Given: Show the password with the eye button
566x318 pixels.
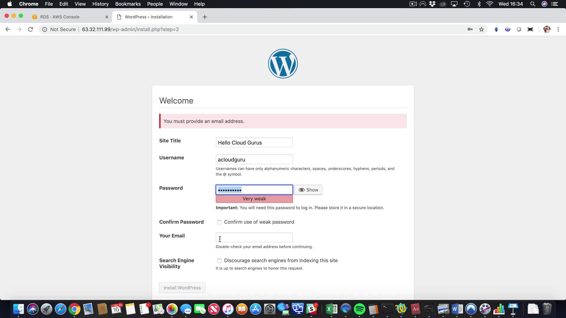Looking at the screenshot, I should 308,190.
